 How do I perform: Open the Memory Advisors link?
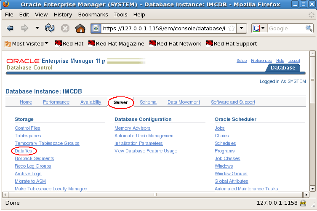133,128
